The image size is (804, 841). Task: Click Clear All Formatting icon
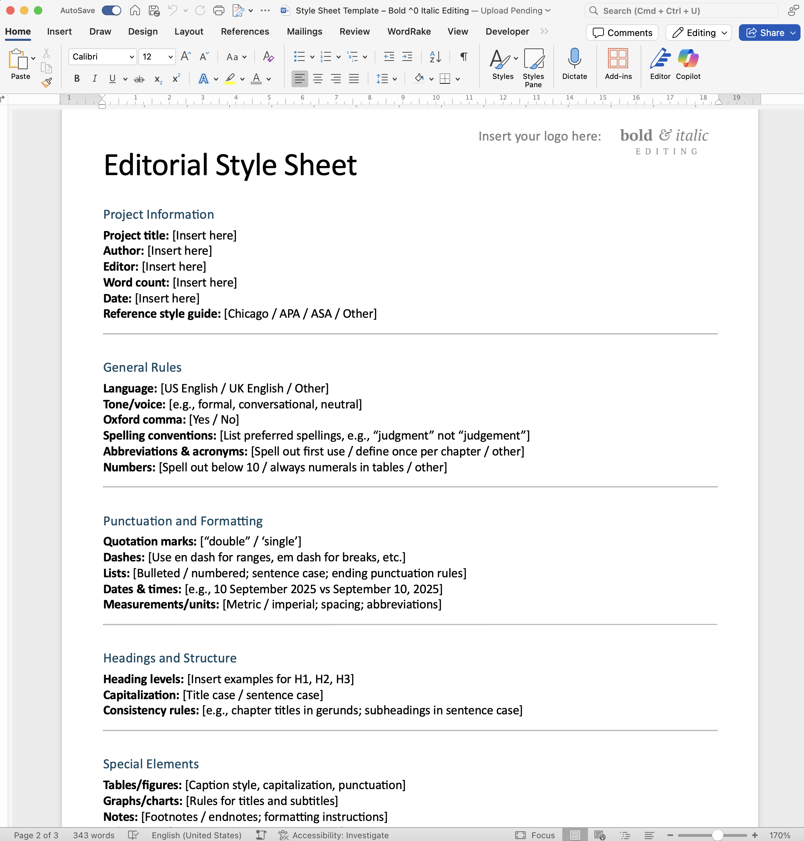pyautogui.click(x=268, y=56)
